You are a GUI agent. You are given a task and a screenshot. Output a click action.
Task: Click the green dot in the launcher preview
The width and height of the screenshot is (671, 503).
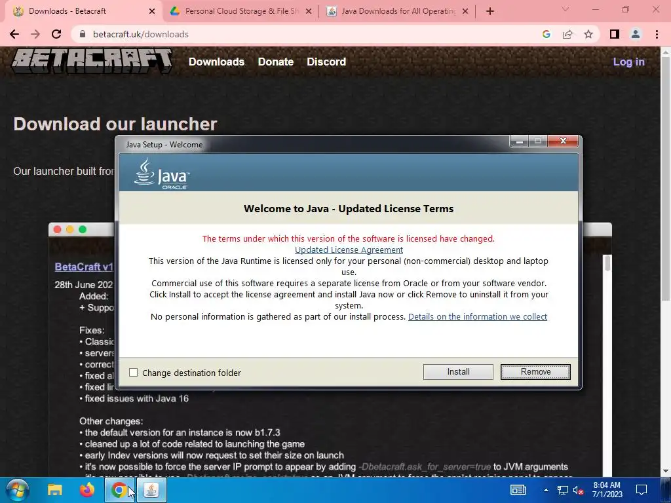point(83,230)
